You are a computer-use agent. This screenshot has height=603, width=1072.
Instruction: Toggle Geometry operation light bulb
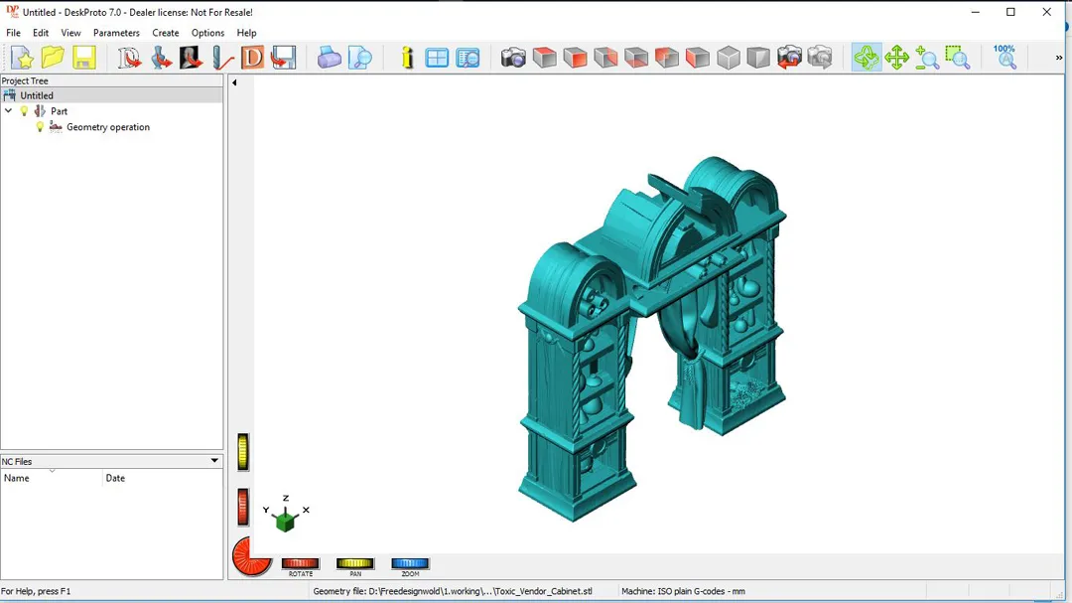pyautogui.click(x=40, y=127)
